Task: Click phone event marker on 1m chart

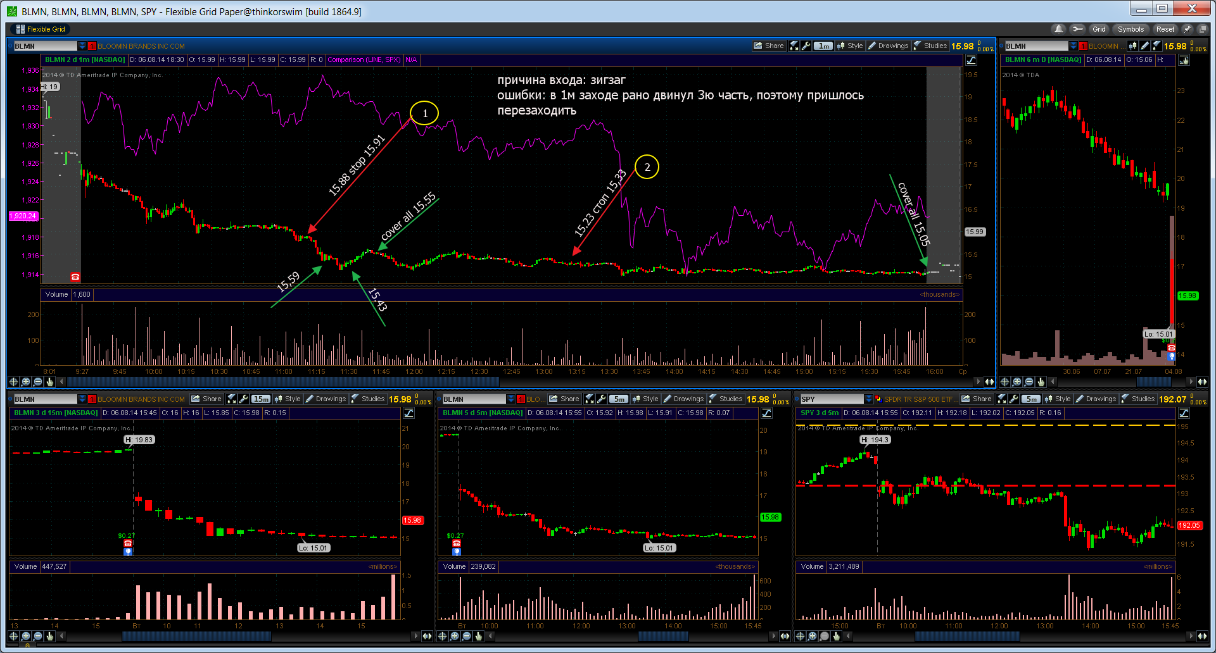Action: pos(75,277)
